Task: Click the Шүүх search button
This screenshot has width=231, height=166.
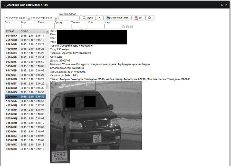Action: point(88,18)
